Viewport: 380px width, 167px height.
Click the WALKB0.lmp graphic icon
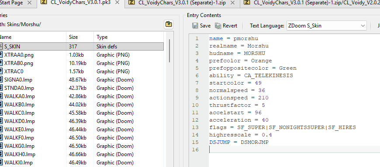1,104
